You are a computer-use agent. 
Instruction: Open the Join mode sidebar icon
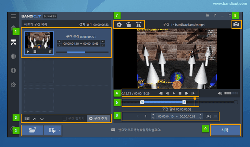tap(13, 56)
